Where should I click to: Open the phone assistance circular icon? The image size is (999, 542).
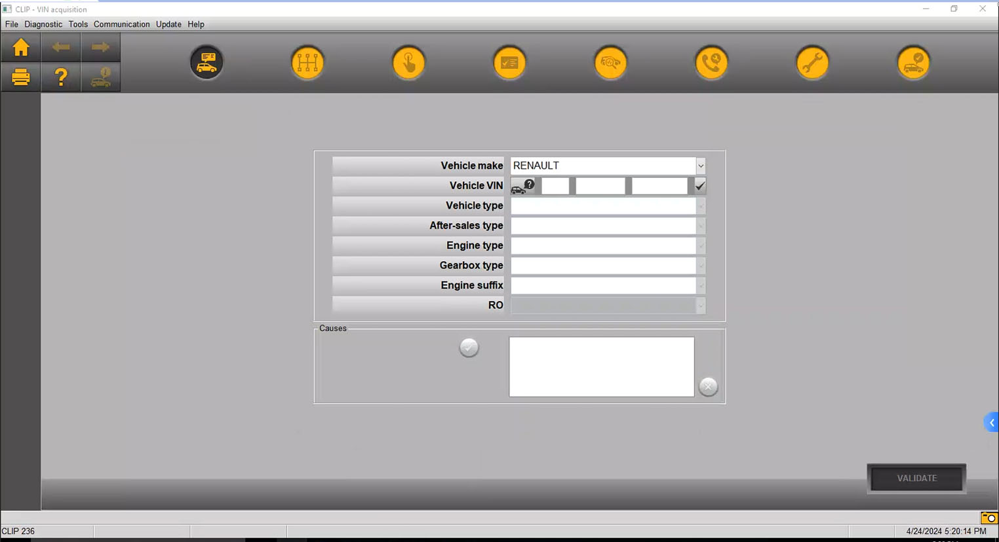tap(711, 63)
